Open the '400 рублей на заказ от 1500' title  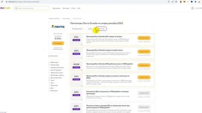[x=110, y=64]
